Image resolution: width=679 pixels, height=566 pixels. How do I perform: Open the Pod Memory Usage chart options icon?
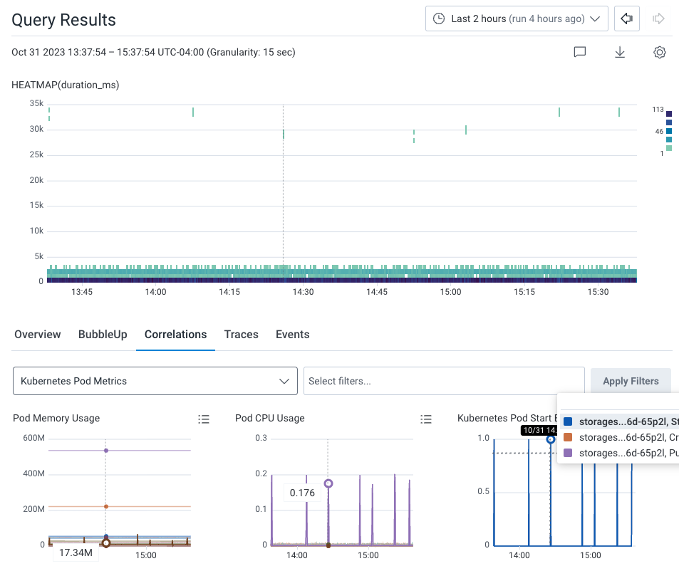tap(204, 419)
